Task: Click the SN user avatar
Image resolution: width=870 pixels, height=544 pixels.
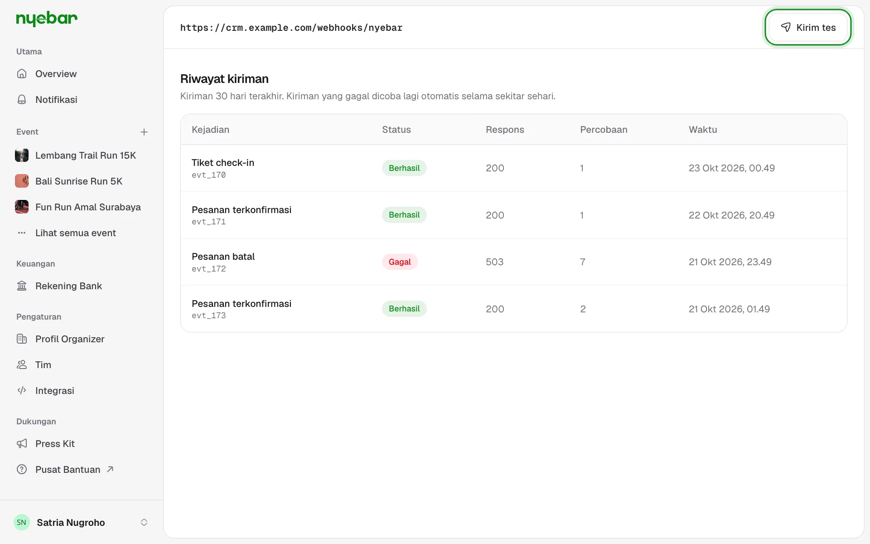Action: [22, 522]
